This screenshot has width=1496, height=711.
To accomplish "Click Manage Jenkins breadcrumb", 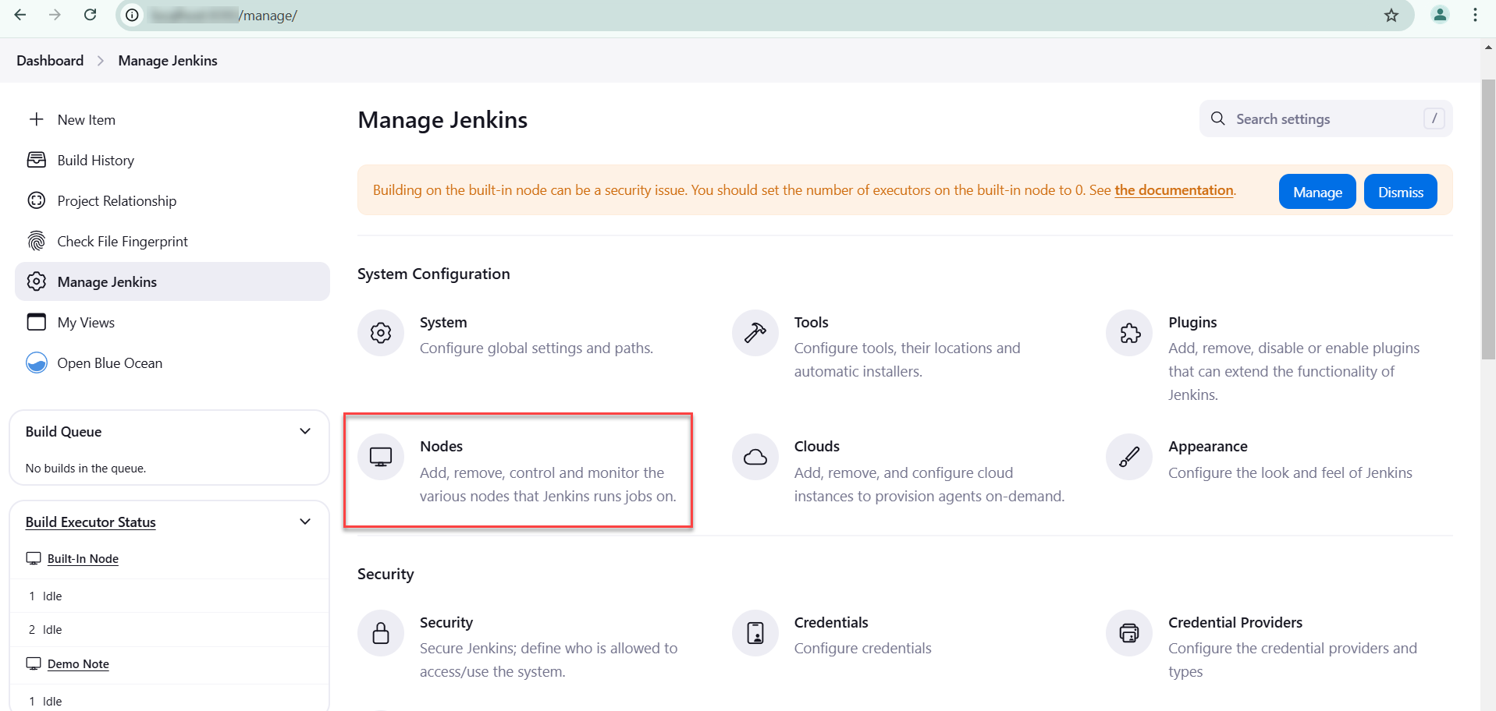I will 168,61.
